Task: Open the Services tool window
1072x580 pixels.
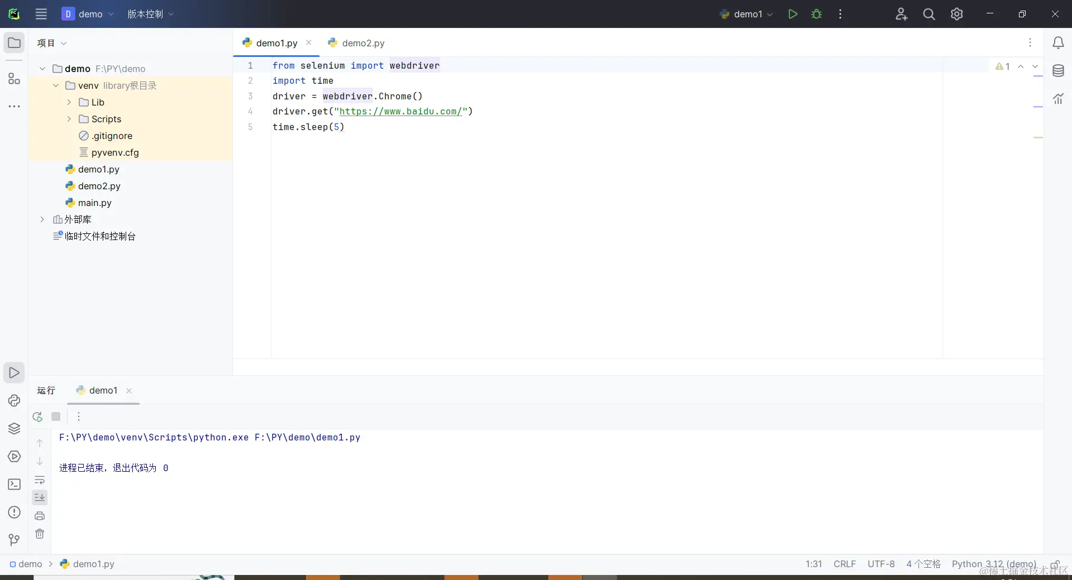Action: tap(14, 456)
